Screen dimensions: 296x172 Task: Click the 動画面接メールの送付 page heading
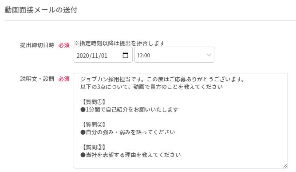(41, 10)
